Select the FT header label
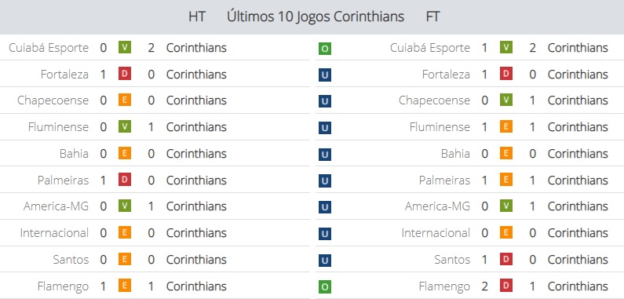624x299 pixels. [x=432, y=16]
